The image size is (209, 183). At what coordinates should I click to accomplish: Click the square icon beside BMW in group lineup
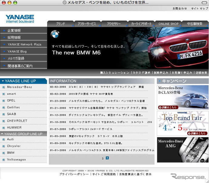click(4, 153)
